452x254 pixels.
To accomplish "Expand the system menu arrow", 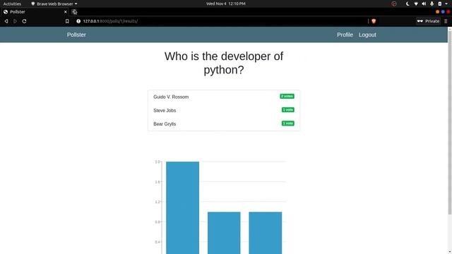I will click(x=446, y=4).
